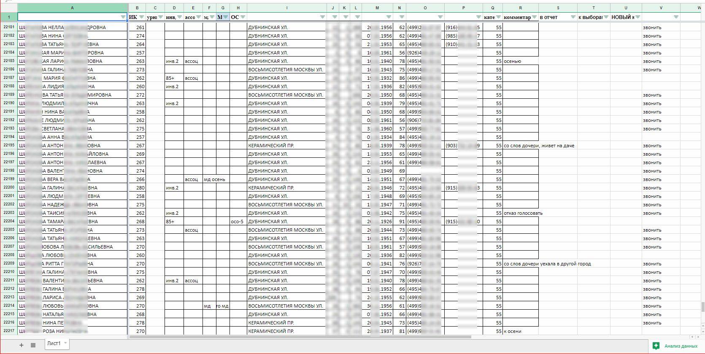Select the 'осо-5' cell in row 22204

(238, 222)
